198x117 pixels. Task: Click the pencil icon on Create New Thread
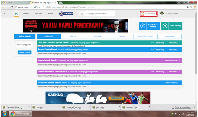pos(143,26)
